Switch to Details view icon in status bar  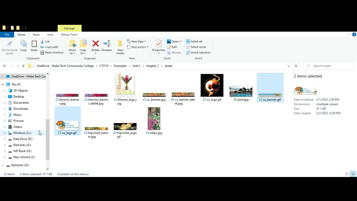point(348,174)
